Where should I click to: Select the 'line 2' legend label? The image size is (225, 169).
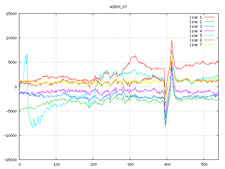[196, 22]
